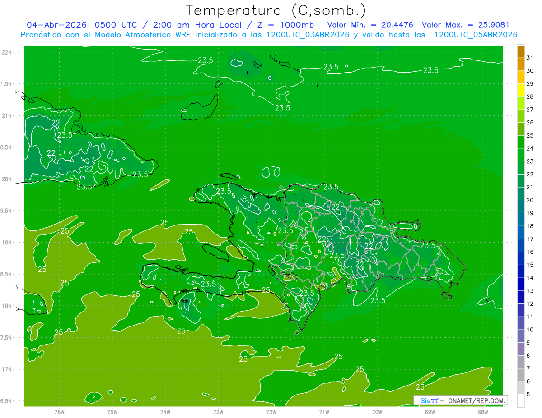
Task: Click the 1200UTC_05ABR2026 valid-until text
Action: coord(476,35)
